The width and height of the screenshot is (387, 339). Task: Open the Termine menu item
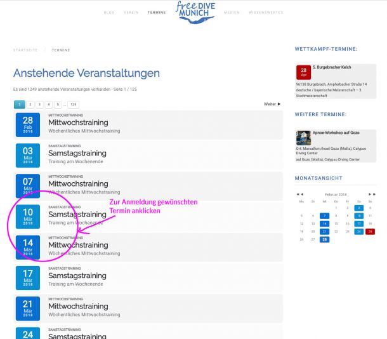(x=156, y=13)
